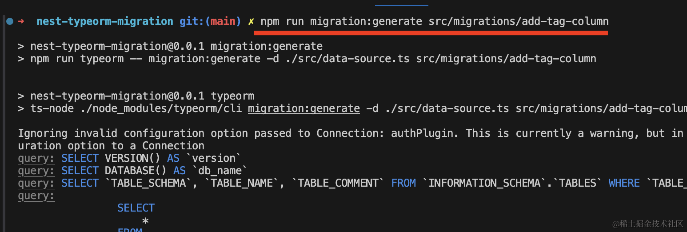Click the blue active tab indicator line at top
The image size is (687, 232).
tap(401, 5)
